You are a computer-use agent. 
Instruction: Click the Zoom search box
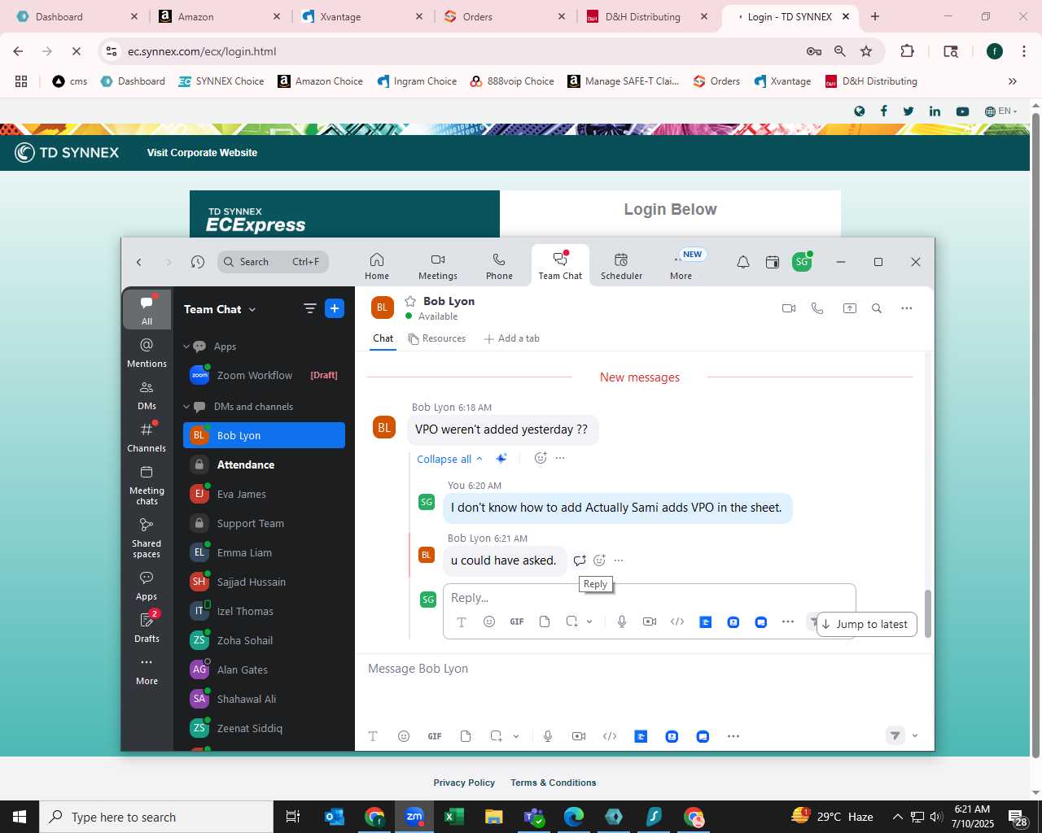[x=273, y=262]
